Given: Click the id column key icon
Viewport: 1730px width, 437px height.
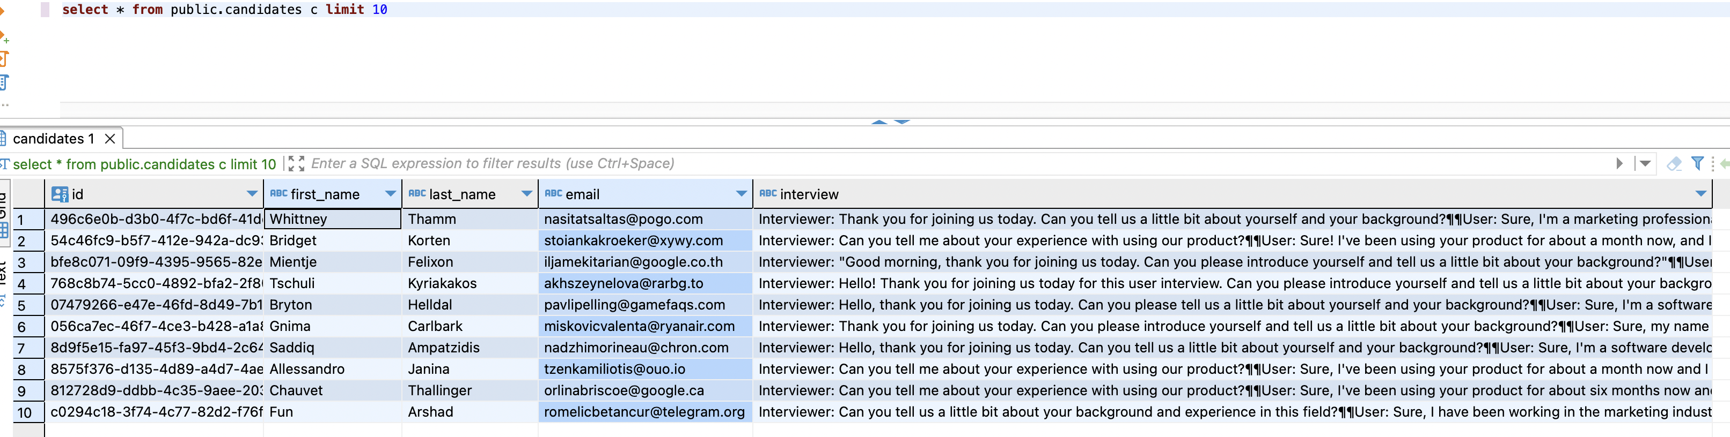Looking at the screenshot, I should (60, 194).
